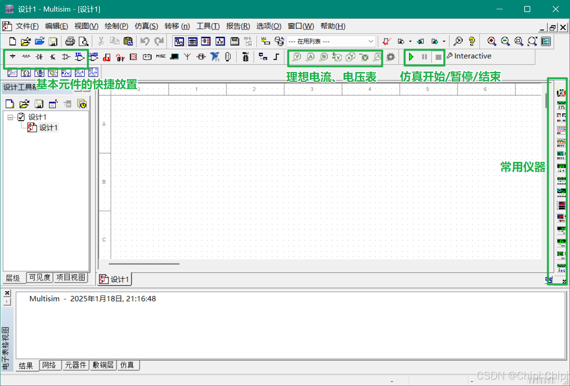Screen dimensions: 570x386
Task: Open the Grapher view
Action: [x=220, y=41]
